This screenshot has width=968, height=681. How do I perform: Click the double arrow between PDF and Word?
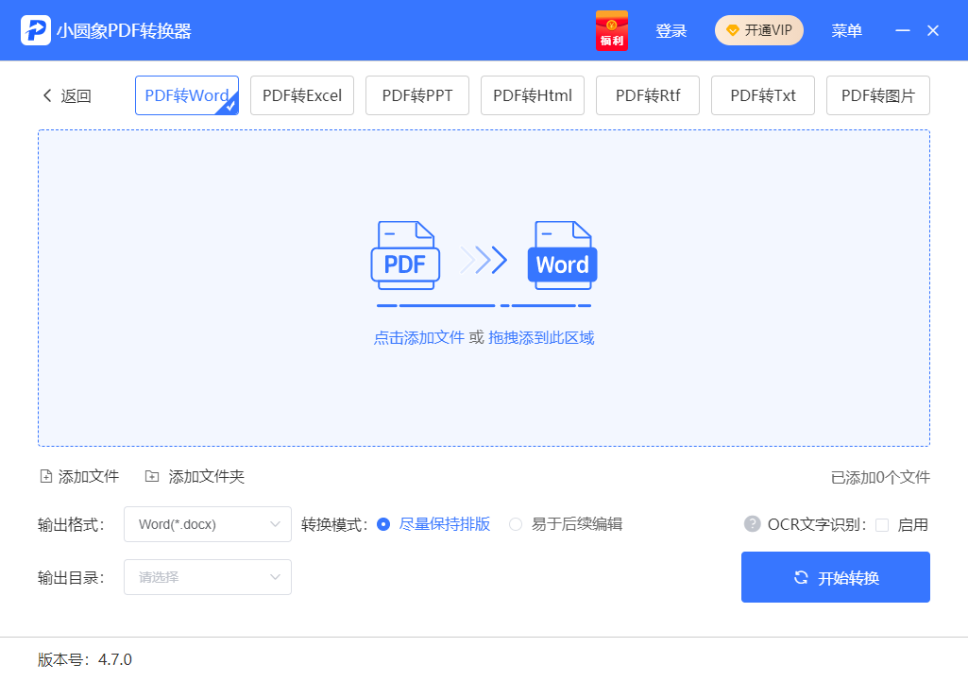click(484, 260)
